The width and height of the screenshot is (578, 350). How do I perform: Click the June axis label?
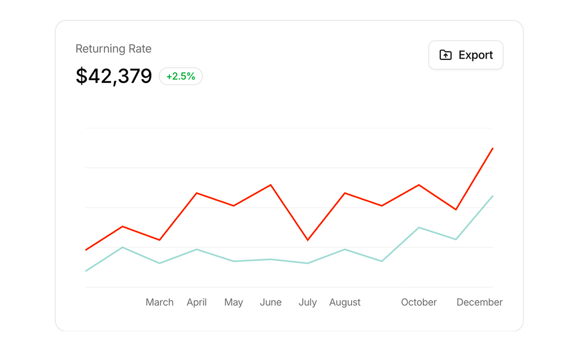pyautogui.click(x=270, y=303)
